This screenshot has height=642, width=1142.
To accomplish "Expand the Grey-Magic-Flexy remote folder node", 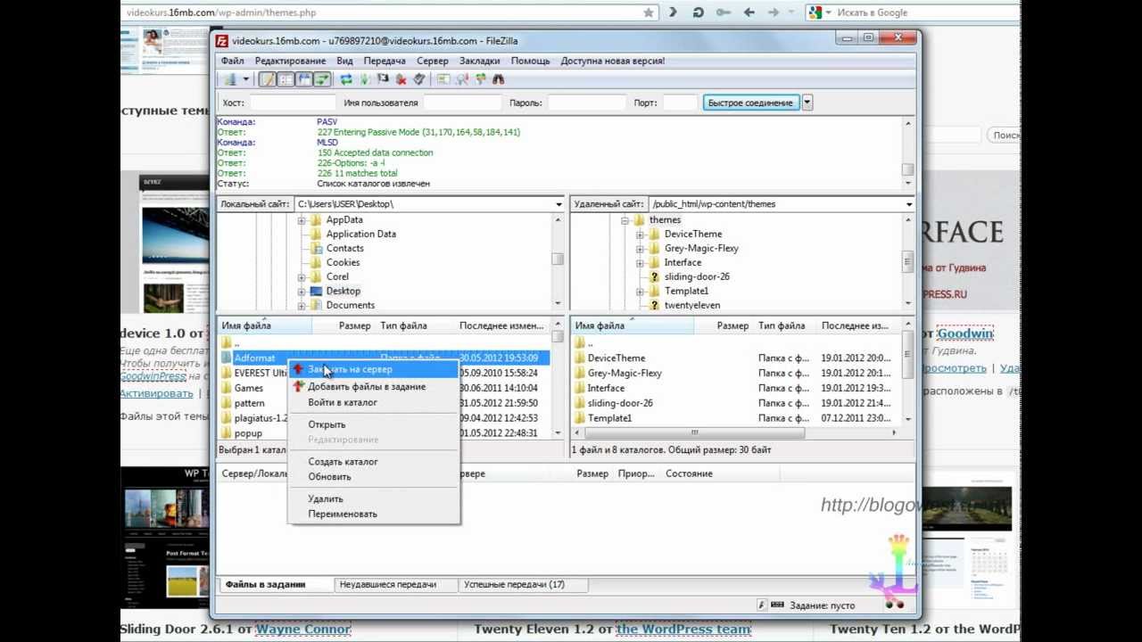I will (640, 249).
